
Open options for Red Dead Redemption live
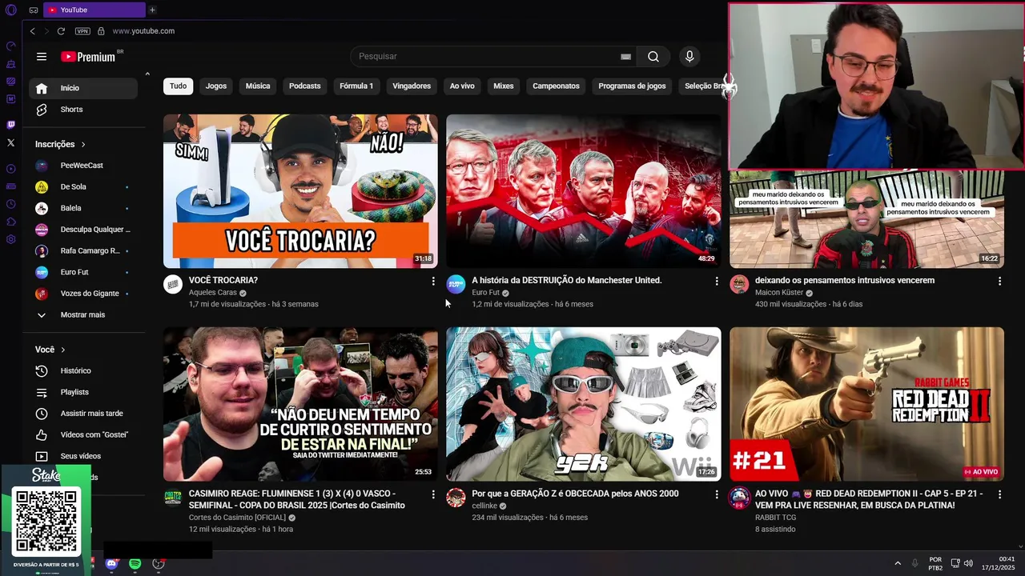click(x=999, y=494)
